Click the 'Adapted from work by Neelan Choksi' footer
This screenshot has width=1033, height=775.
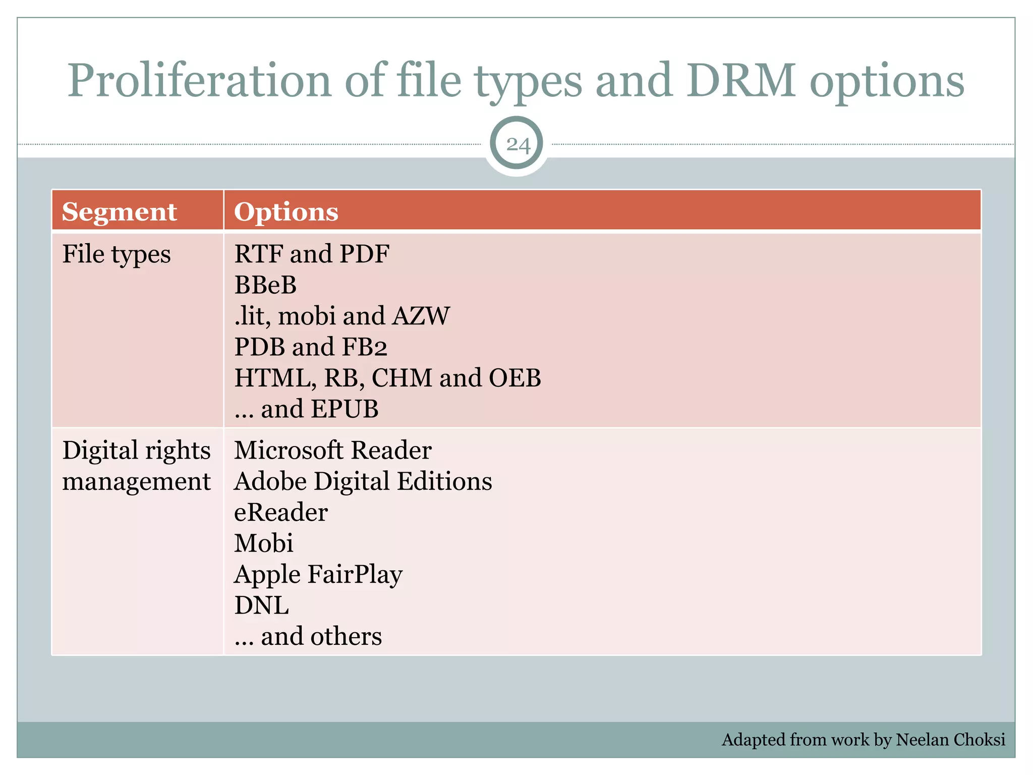pyautogui.click(x=864, y=740)
